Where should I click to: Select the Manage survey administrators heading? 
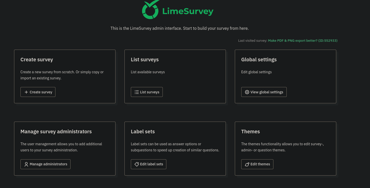56,132
